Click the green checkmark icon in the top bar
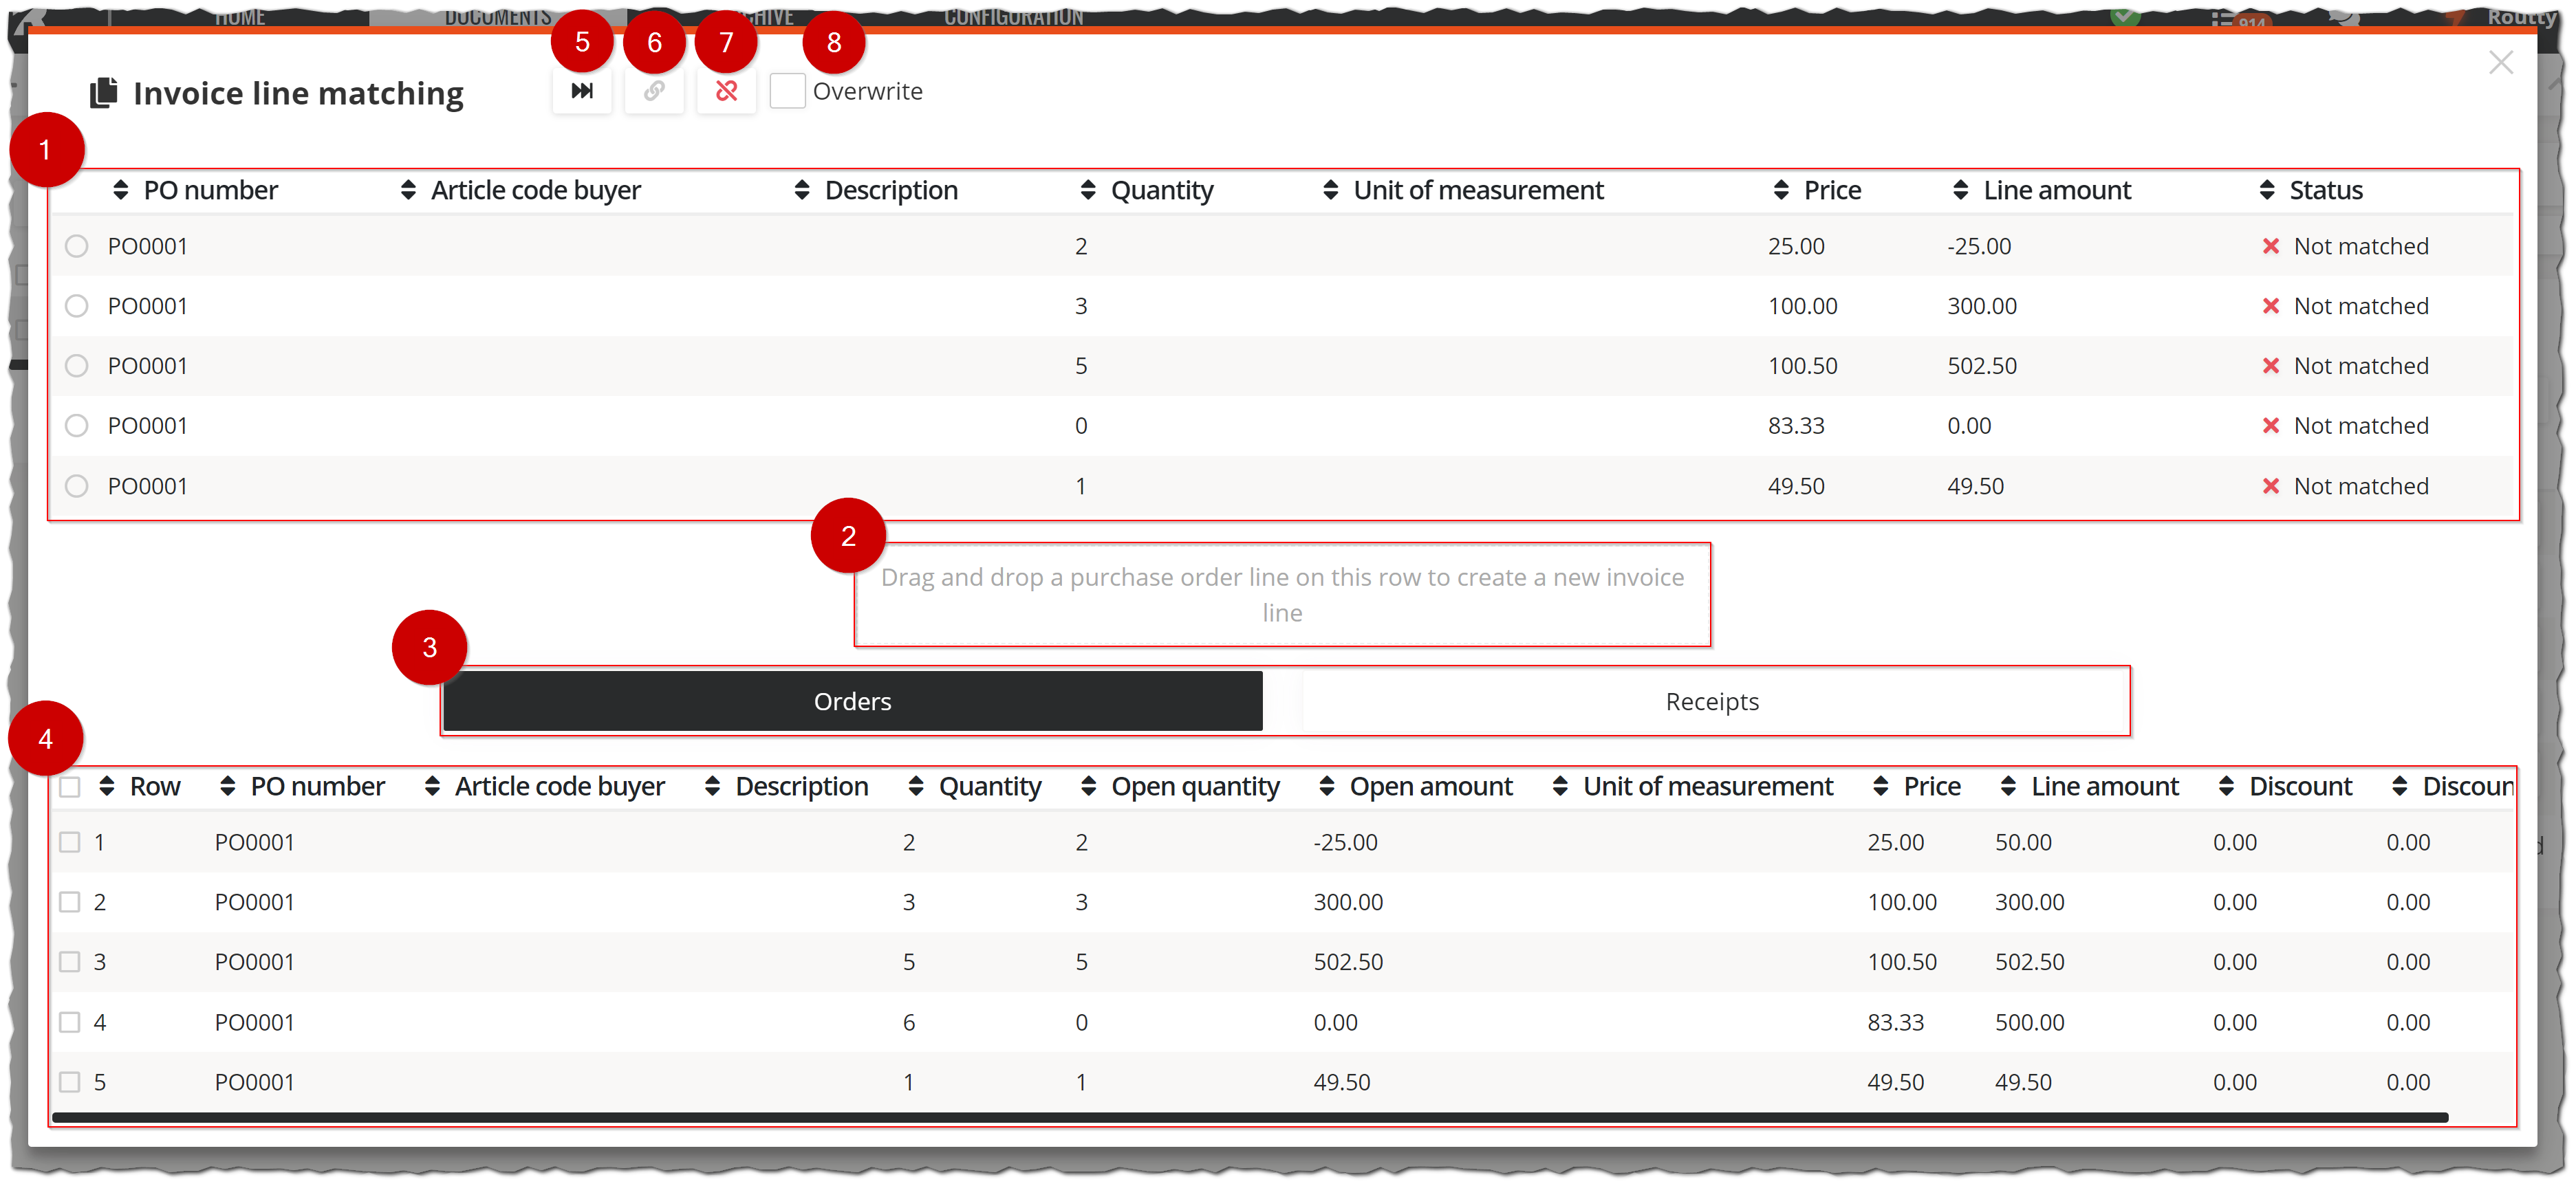The image size is (2576, 1186). [x=2126, y=16]
